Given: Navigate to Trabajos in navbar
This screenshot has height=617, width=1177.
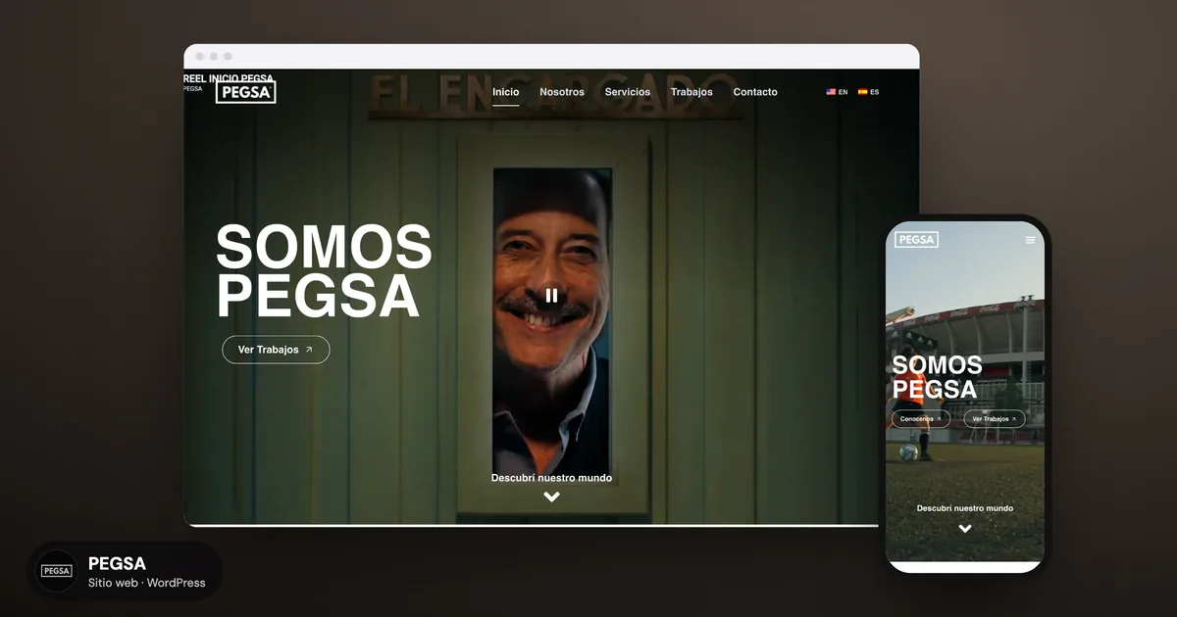Looking at the screenshot, I should [x=691, y=92].
